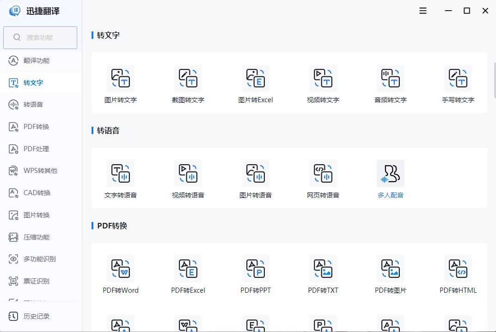Open the PDF转TXT converter
The image size is (496, 332).
(x=323, y=275)
